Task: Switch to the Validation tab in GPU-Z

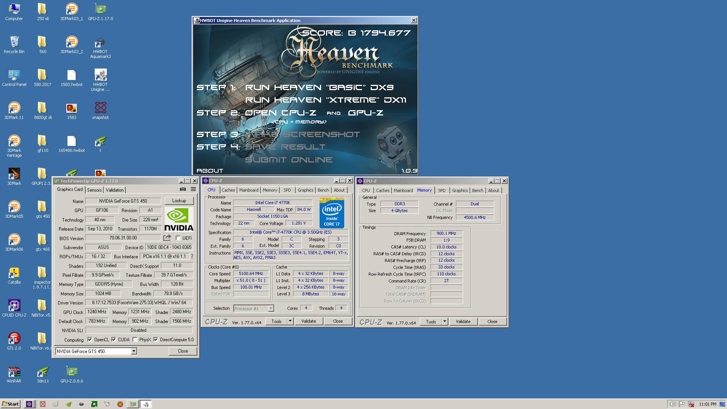Action: point(115,190)
